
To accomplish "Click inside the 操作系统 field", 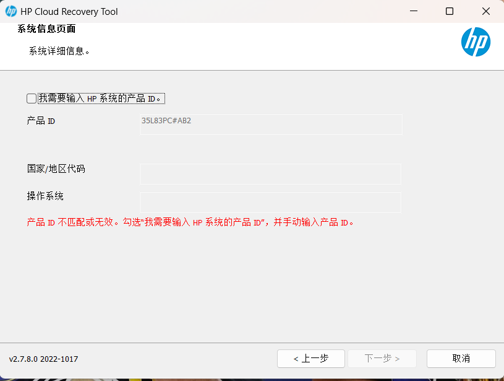I will [x=270, y=203].
